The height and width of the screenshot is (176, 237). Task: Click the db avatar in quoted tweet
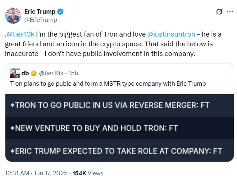click(15, 73)
